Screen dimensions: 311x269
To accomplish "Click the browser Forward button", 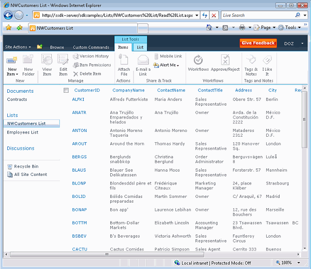I will pos(19,15).
